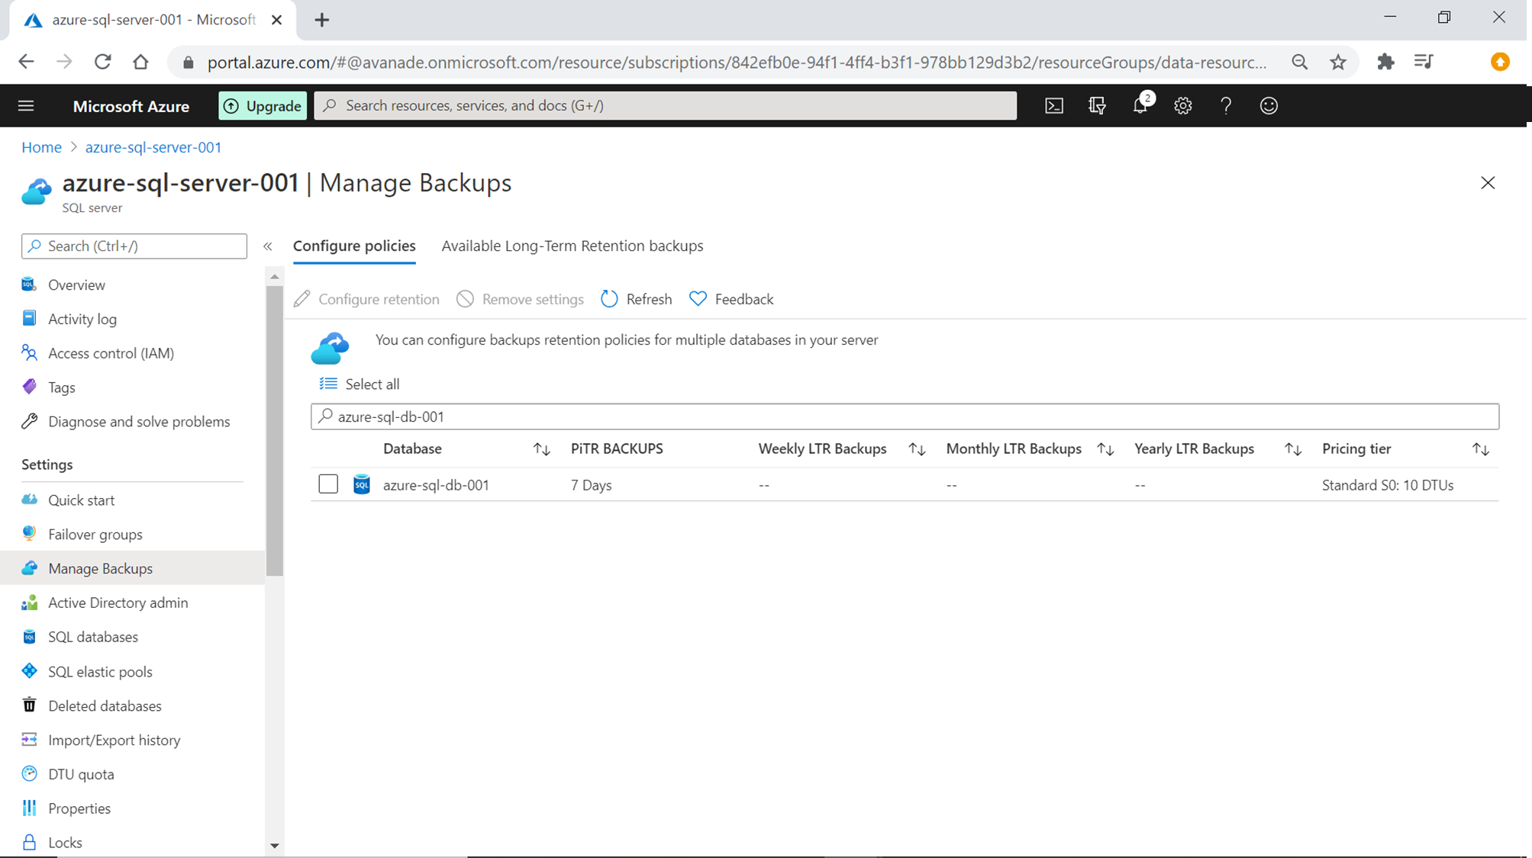Open the notifications bell
The width and height of the screenshot is (1532, 858).
coord(1140,106)
